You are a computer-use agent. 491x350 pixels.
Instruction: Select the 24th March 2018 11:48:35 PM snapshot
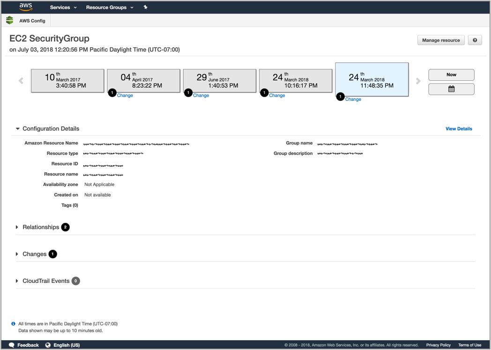click(x=372, y=80)
